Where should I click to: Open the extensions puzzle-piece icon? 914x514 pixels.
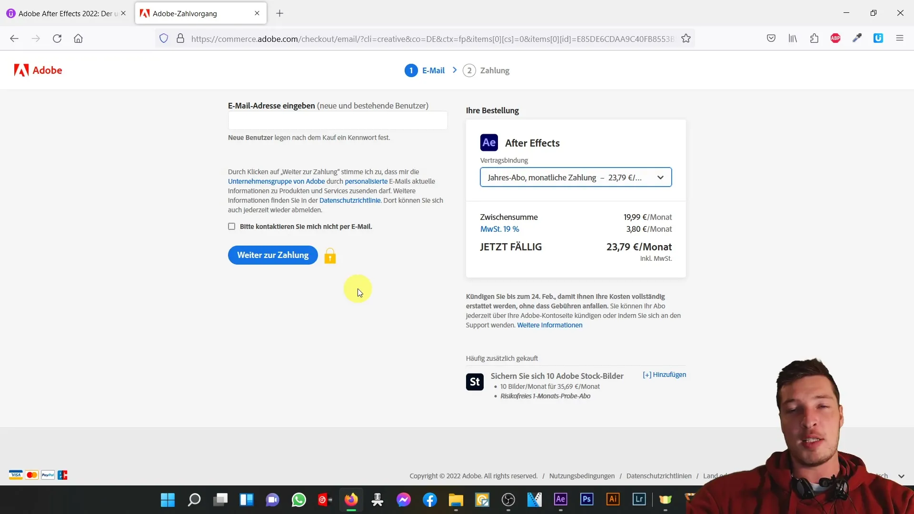[x=814, y=39]
